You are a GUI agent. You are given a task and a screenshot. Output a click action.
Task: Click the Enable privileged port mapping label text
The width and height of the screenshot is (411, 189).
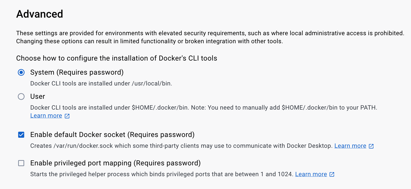115,163
